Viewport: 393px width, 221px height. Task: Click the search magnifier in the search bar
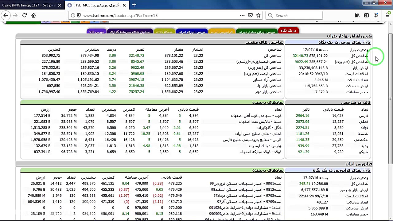270,15
